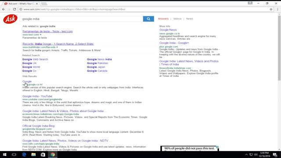This screenshot has width=281, height=158.
Task: Click the www.youtube.com/user/googleindia URL text
Action: [x=42, y=99]
